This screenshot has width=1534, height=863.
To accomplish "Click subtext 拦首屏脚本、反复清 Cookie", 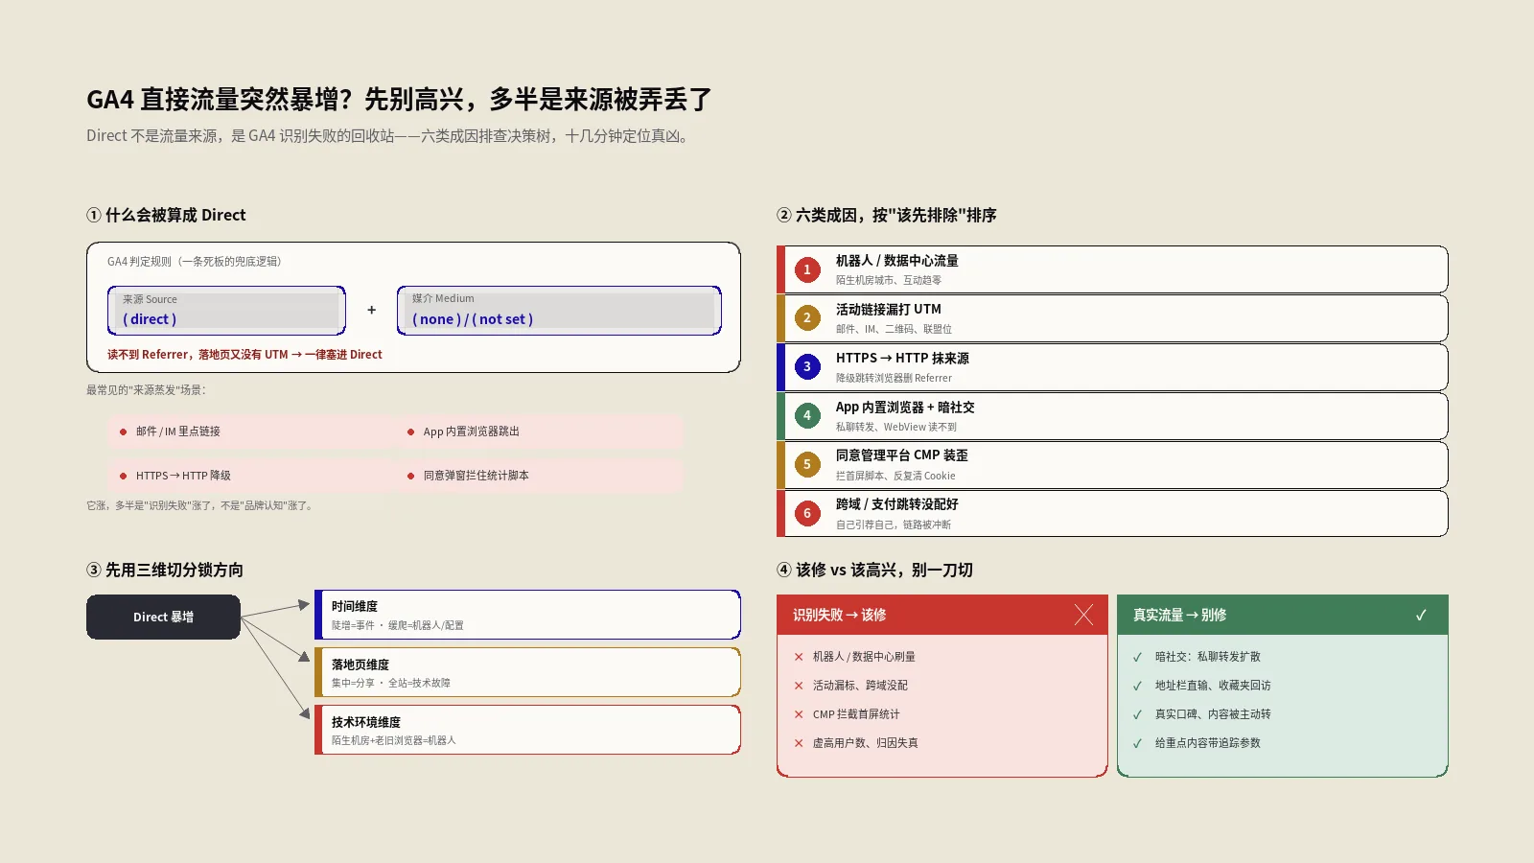I will [895, 476].
